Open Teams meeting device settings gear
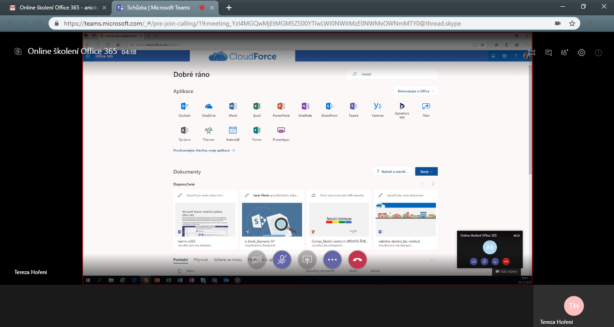614x327 pixels. click(x=582, y=53)
